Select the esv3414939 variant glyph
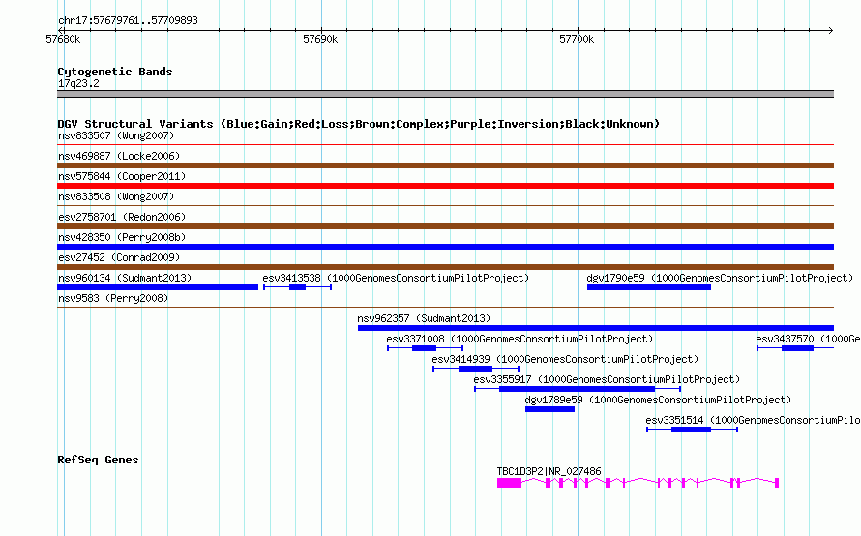The width and height of the screenshot is (861, 536). tap(476, 369)
